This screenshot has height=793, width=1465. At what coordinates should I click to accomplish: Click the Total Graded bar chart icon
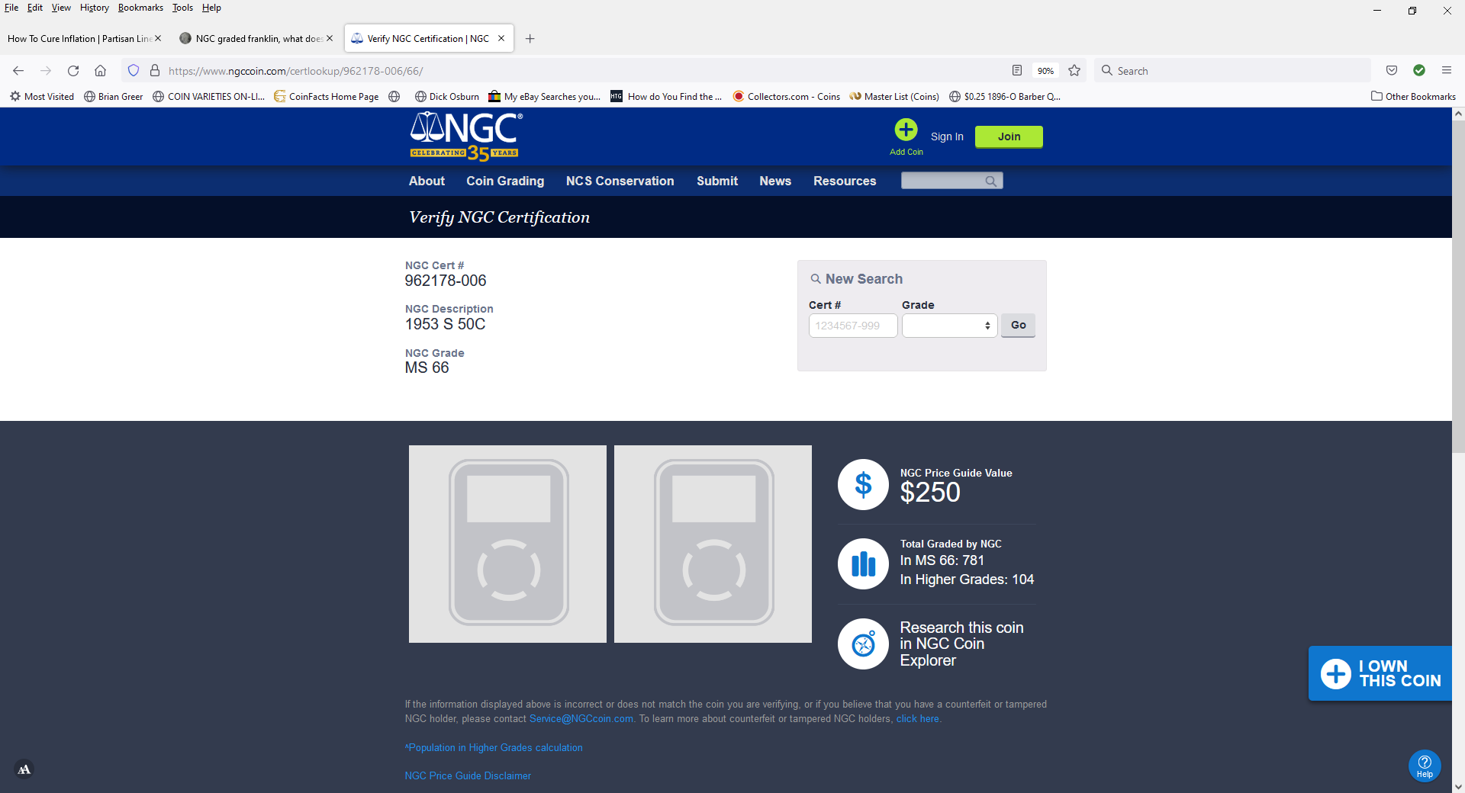863,563
